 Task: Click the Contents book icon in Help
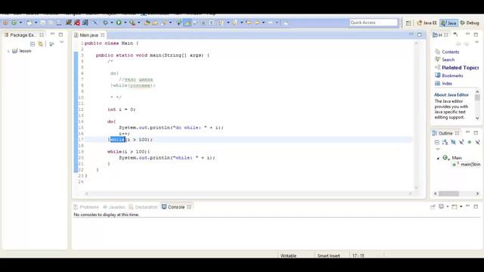[437, 52]
